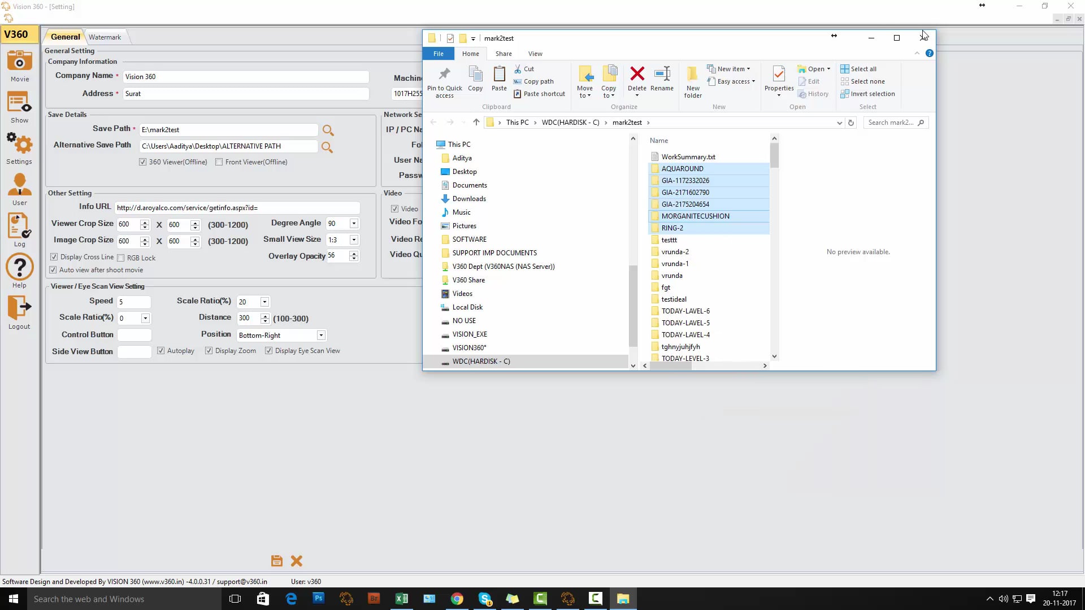The height and width of the screenshot is (610, 1085).
Task: Toggle Autoplay checkbox
Action: tap(160, 351)
